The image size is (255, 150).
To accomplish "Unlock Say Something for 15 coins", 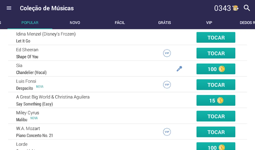I will [216, 100].
